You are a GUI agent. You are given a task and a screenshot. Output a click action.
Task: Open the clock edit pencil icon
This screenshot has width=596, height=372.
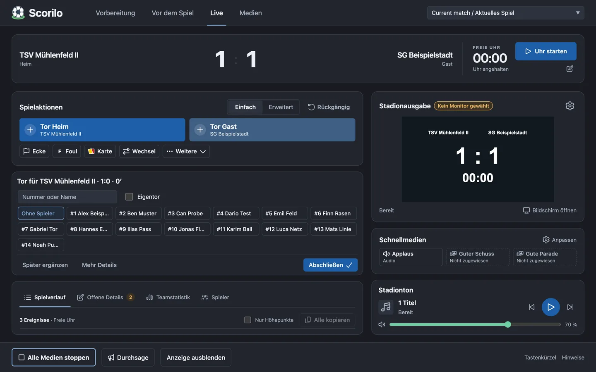tap(570, 69)
